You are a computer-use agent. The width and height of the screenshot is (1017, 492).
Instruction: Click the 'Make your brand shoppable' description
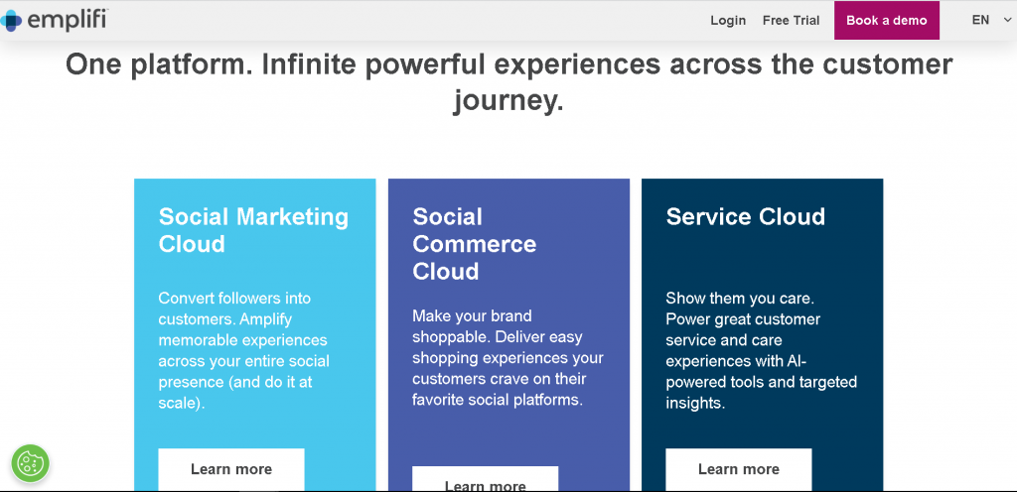pyautogui.click(x=508, y=358)
